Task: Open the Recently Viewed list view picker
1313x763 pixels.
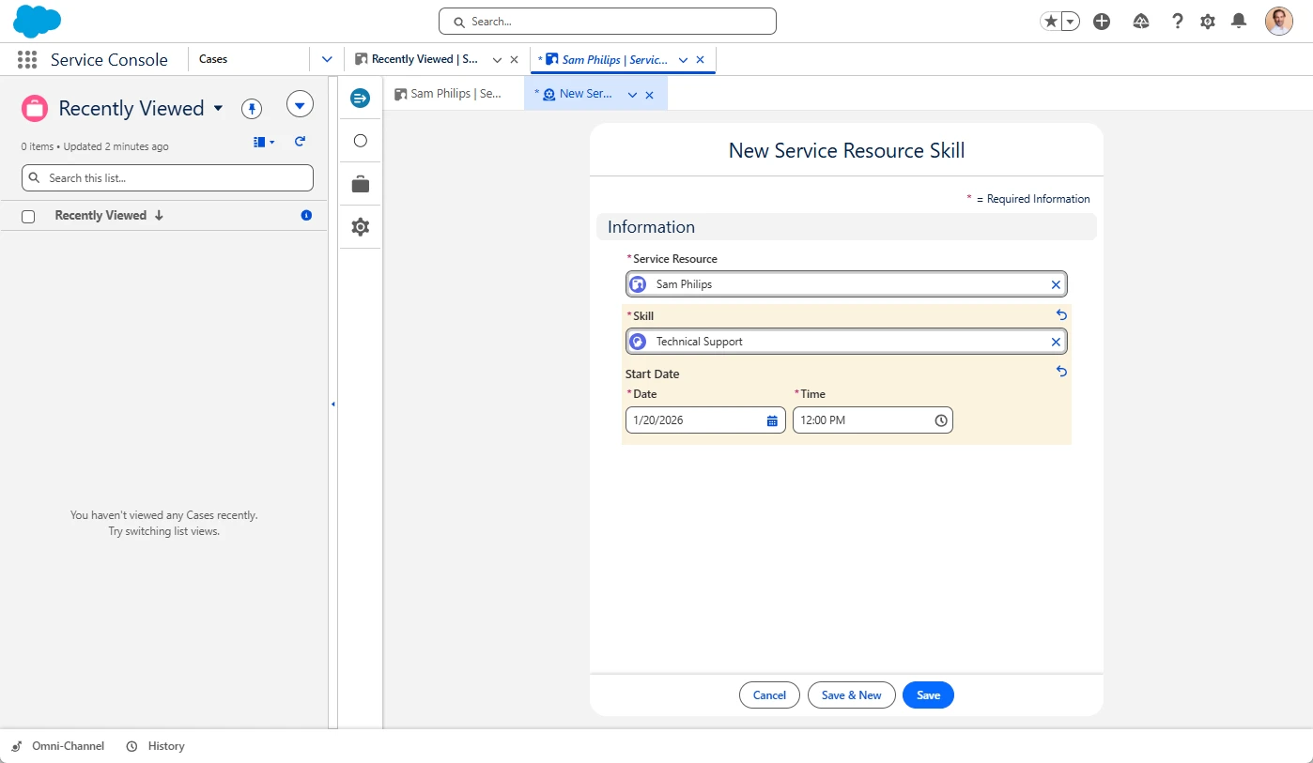Action: pyautogui.click(x=218, y=108)
